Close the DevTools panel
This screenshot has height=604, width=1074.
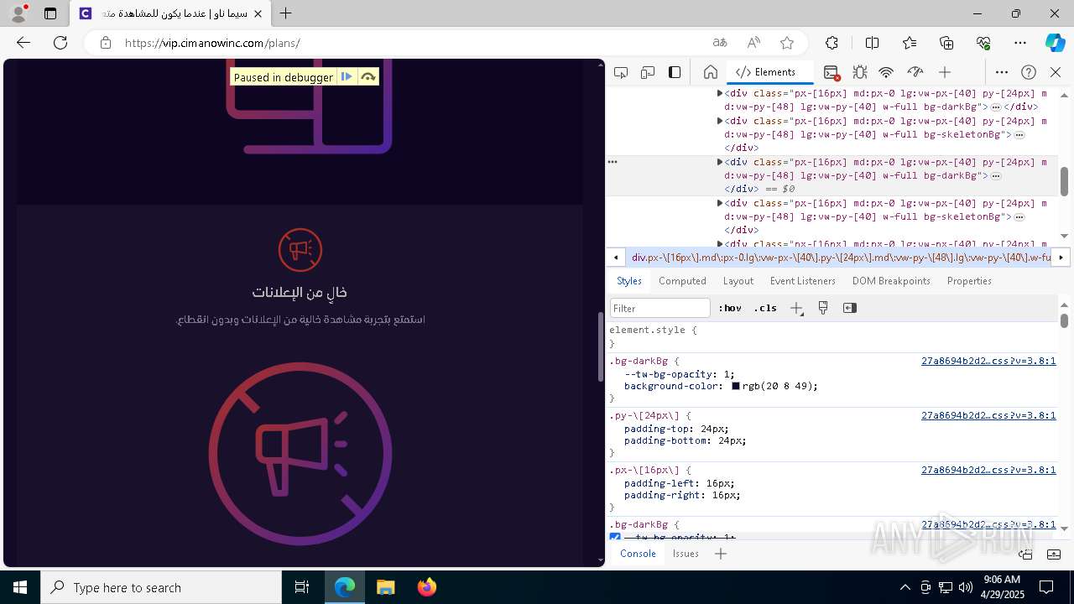pos(1056,72)
